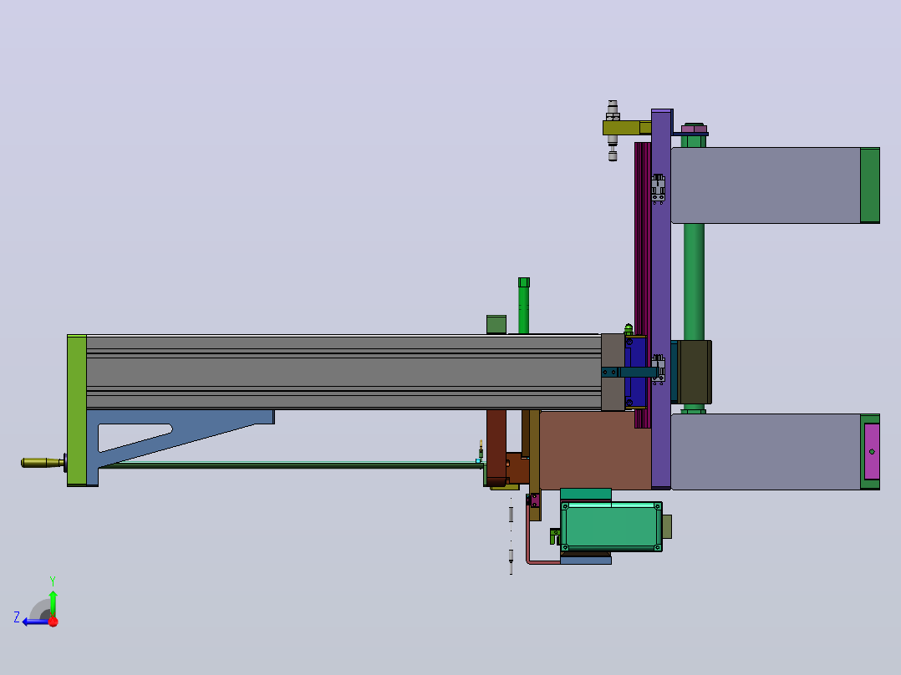The height and width of the screenshot is (675, 901).
Task: Select the olive bracket arm at the top
Action: pos(626,128)
